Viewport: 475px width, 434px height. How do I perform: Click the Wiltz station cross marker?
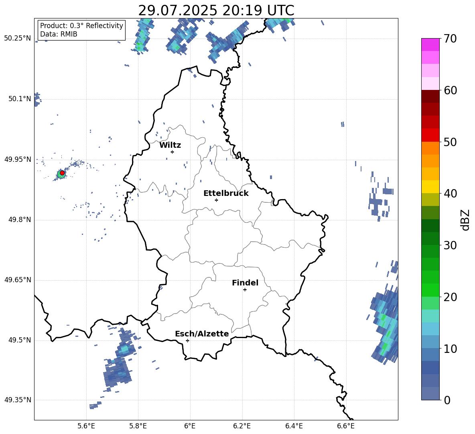click(172, 152)
